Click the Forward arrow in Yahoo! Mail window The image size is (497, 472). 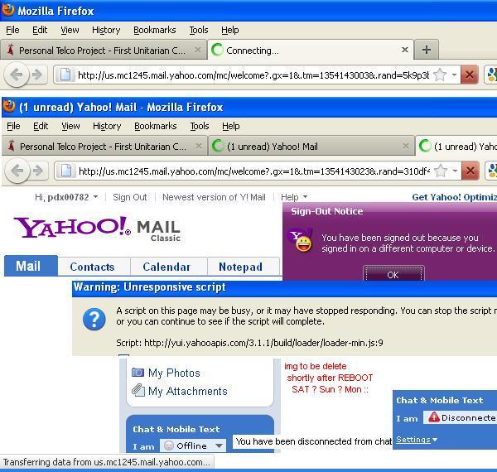[x=37, y=171]
